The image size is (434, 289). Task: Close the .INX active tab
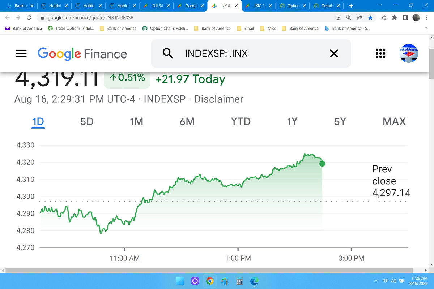click(x=237, y=6)
